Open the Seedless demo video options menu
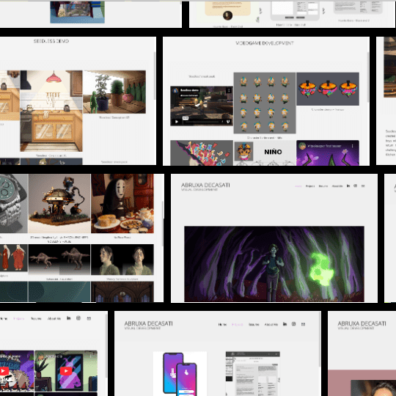 pos(229,90)
